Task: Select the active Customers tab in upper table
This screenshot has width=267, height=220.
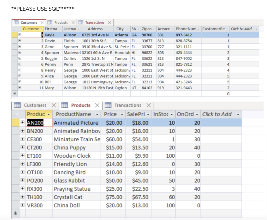Action: tap(29, 23)
